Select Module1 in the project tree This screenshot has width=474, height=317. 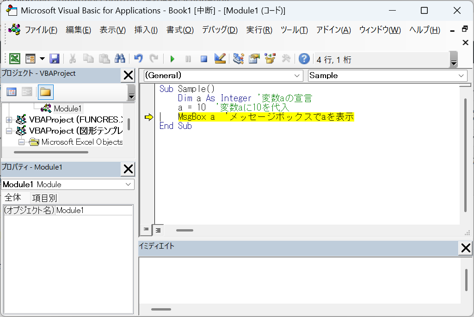coord(68,109)
